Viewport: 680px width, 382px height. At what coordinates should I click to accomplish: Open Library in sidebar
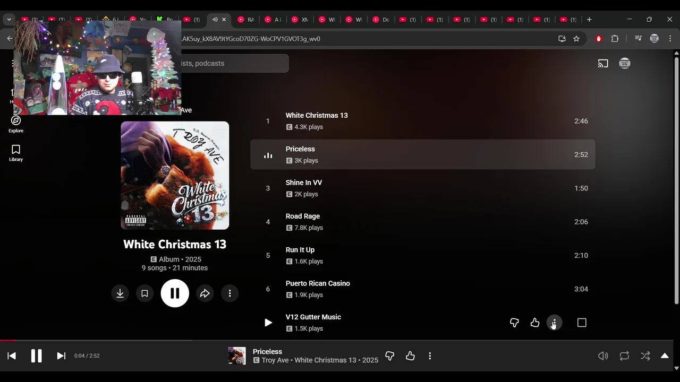coord(16,153)
